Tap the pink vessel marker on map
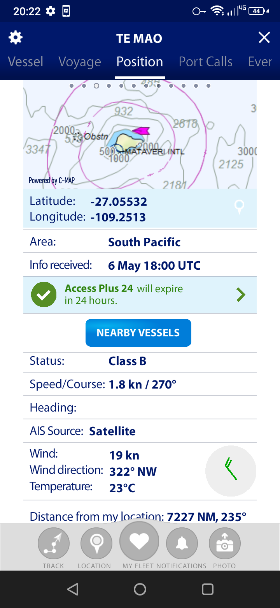 [x=141, y=131]
